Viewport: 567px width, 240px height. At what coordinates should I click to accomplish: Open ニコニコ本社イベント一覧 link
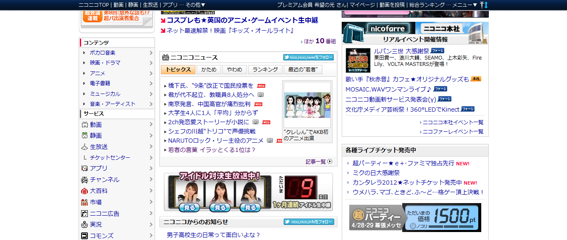(x=453, y=123)
